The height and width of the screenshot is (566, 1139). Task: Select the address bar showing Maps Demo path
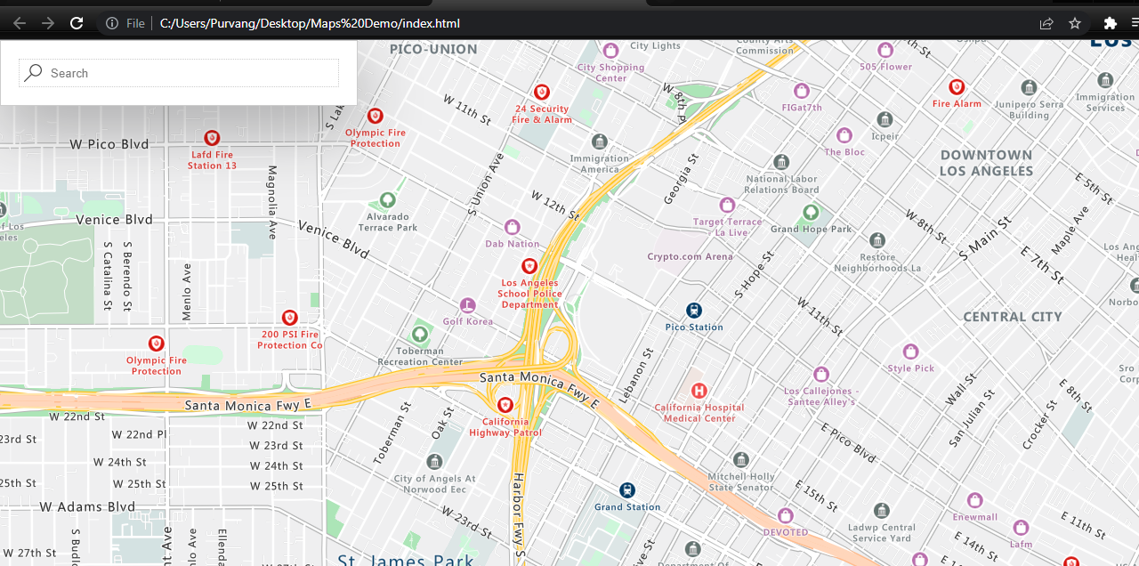[310, 23]
